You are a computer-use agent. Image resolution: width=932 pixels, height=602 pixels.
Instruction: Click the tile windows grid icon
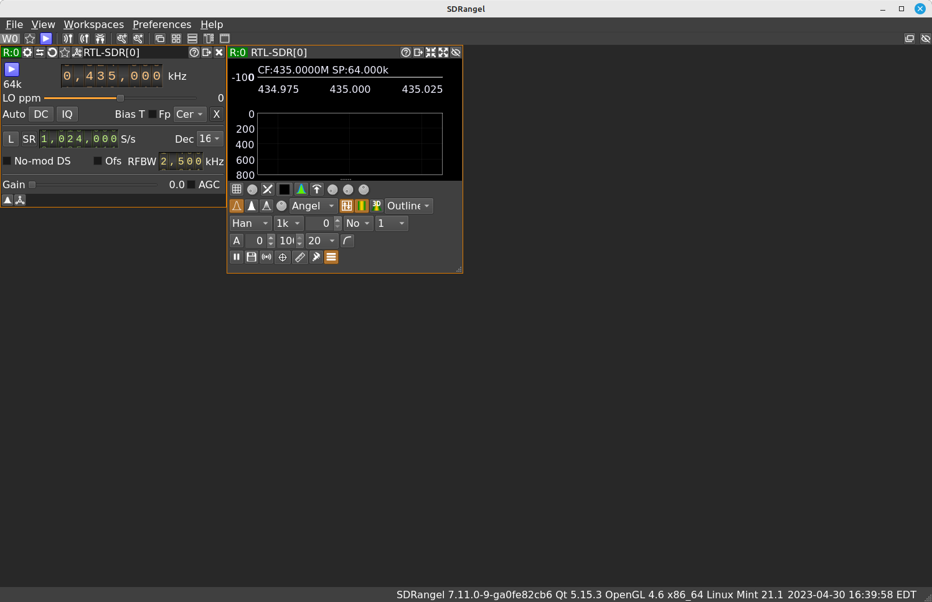(176, 39)
